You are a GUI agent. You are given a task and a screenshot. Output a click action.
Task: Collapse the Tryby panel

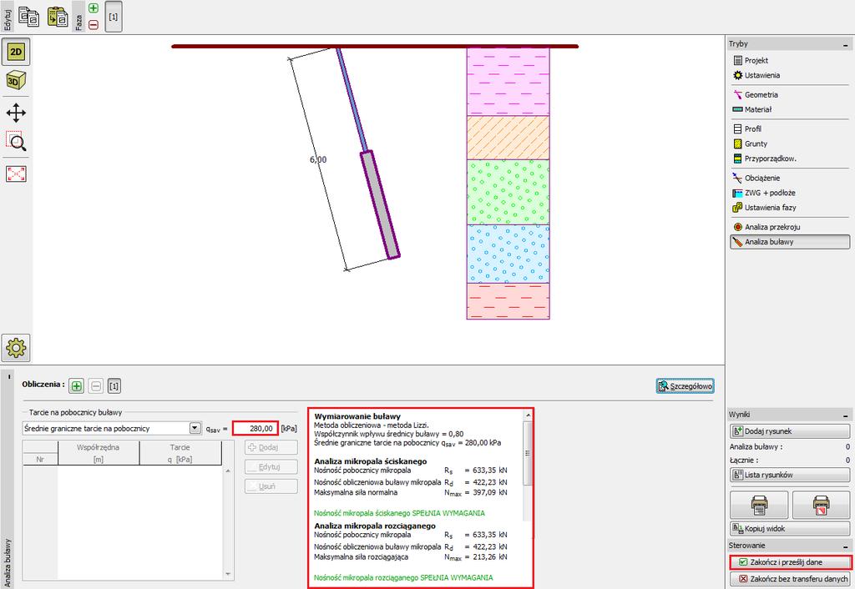(x=846, y=44)
